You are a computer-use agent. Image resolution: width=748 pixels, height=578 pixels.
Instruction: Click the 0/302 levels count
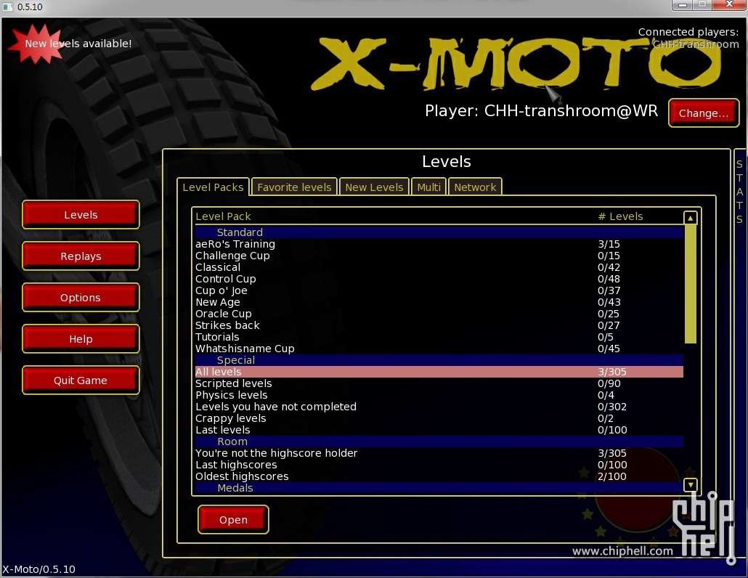(612, 407)
